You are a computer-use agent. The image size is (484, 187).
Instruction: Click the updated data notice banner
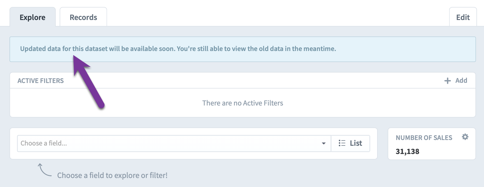[243, 49]
